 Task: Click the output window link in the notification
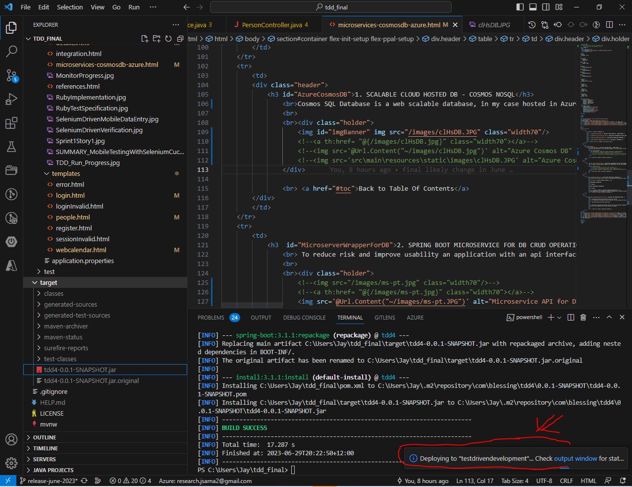(576, 458)
